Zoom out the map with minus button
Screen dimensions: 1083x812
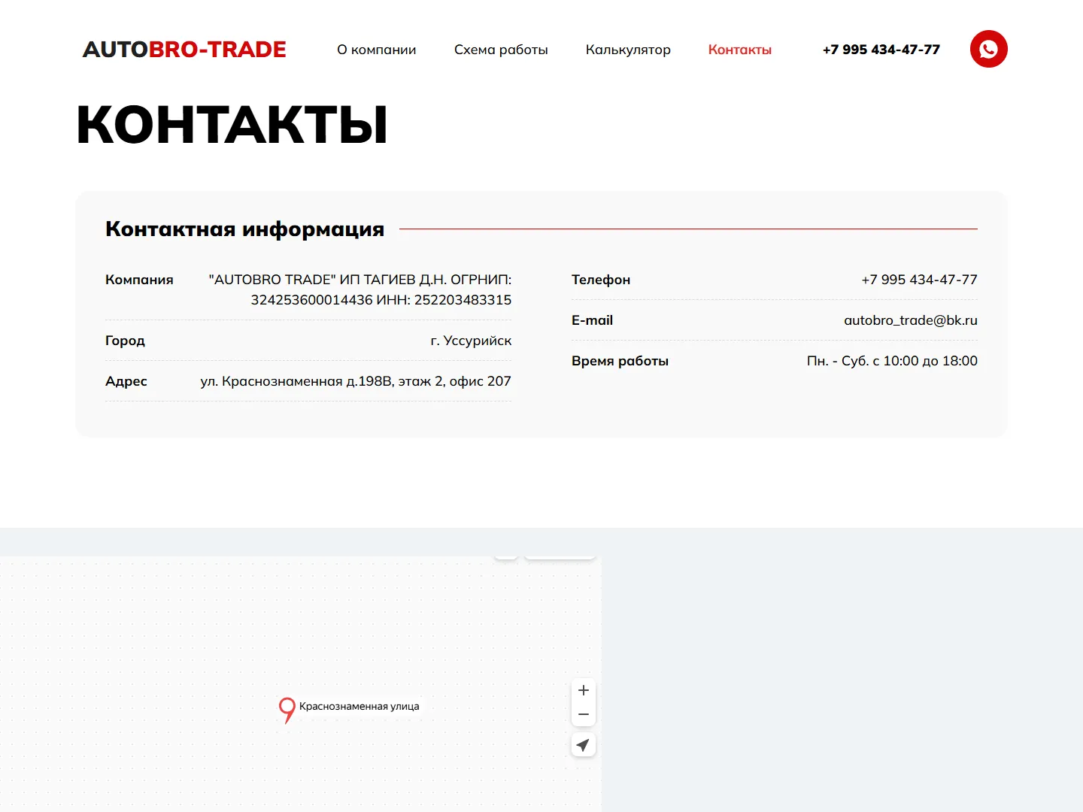click(x=584, y=714)
